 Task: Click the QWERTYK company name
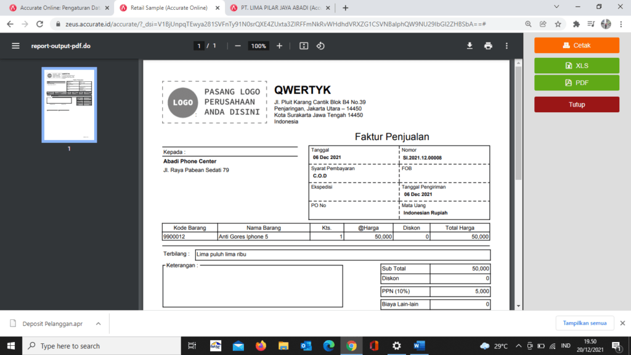pyautogui.click(x=302, y=90)
